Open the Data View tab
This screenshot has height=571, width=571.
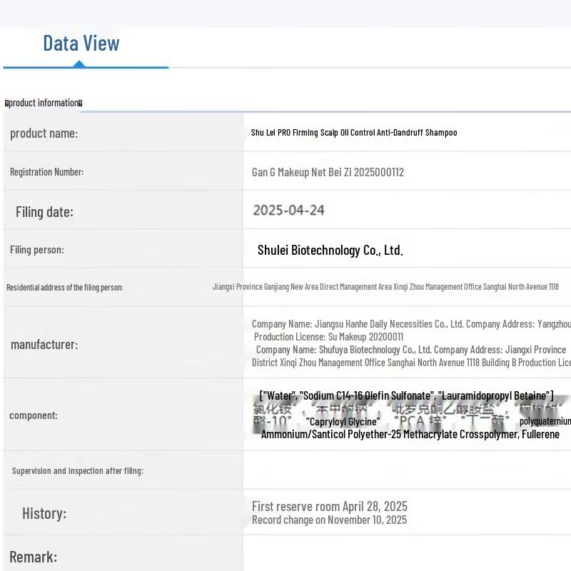click(81, 43)
